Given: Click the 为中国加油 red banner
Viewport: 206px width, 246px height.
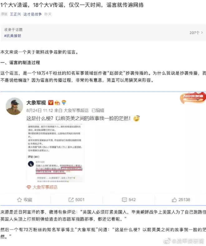Looking at the screenshot, I should [193, 98].
